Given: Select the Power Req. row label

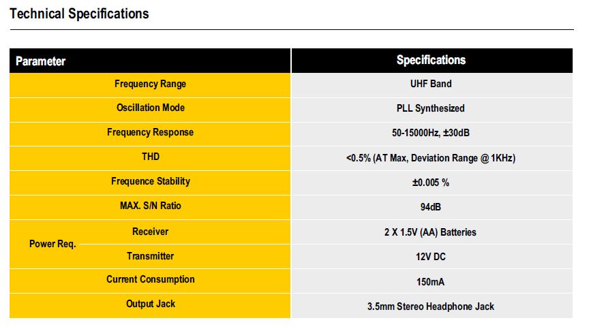Looking at the screenshot, I should 52,244.
